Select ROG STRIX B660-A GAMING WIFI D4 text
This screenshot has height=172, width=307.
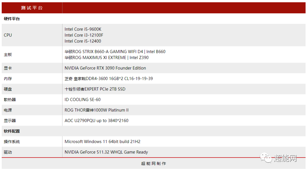tap(115, 51)
